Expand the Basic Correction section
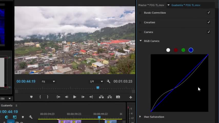Image resolution: width=219 pixels, height=123 pixels. click(x=140, y=13)
